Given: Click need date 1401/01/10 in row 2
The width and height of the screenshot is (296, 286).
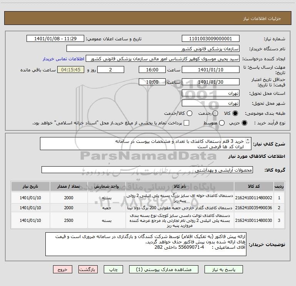Looking at the screenshot, I should tap(30, 208).
